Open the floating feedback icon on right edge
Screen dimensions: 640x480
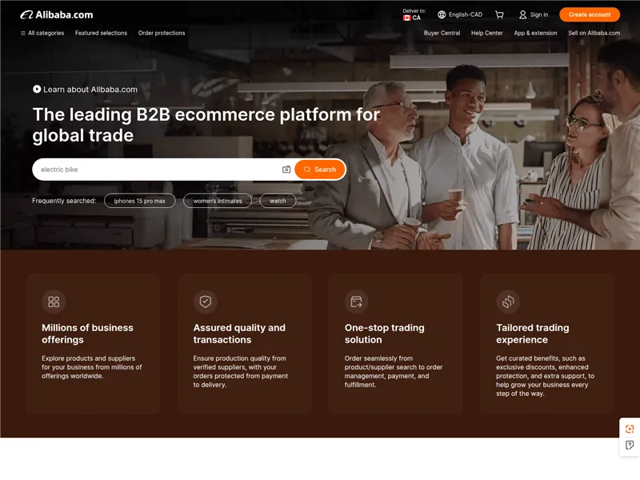629,448
